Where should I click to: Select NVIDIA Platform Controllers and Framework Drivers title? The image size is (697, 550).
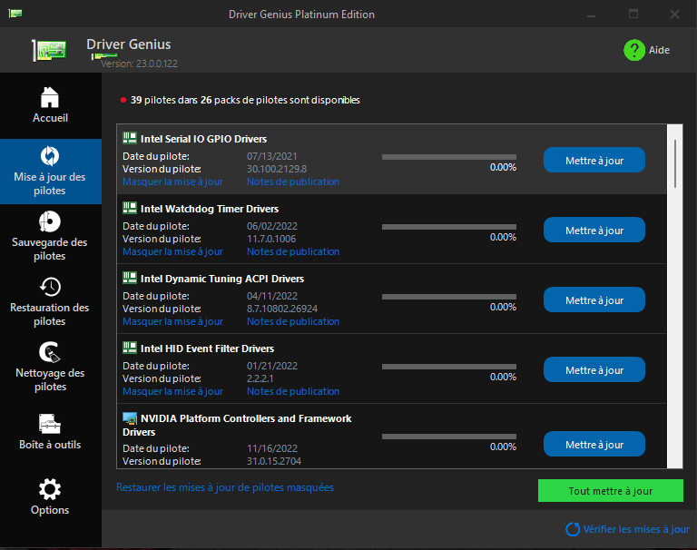click(237, 425)
